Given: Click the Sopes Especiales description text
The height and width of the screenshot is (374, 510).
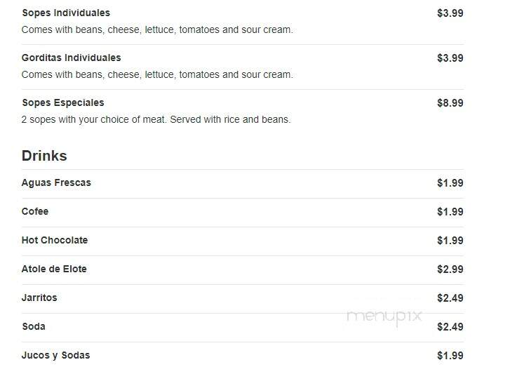Looking at the screenshot, I should click(156, 119).
